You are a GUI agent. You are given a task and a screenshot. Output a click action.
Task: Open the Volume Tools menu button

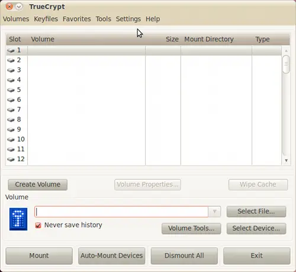click(x=191, y=228)
